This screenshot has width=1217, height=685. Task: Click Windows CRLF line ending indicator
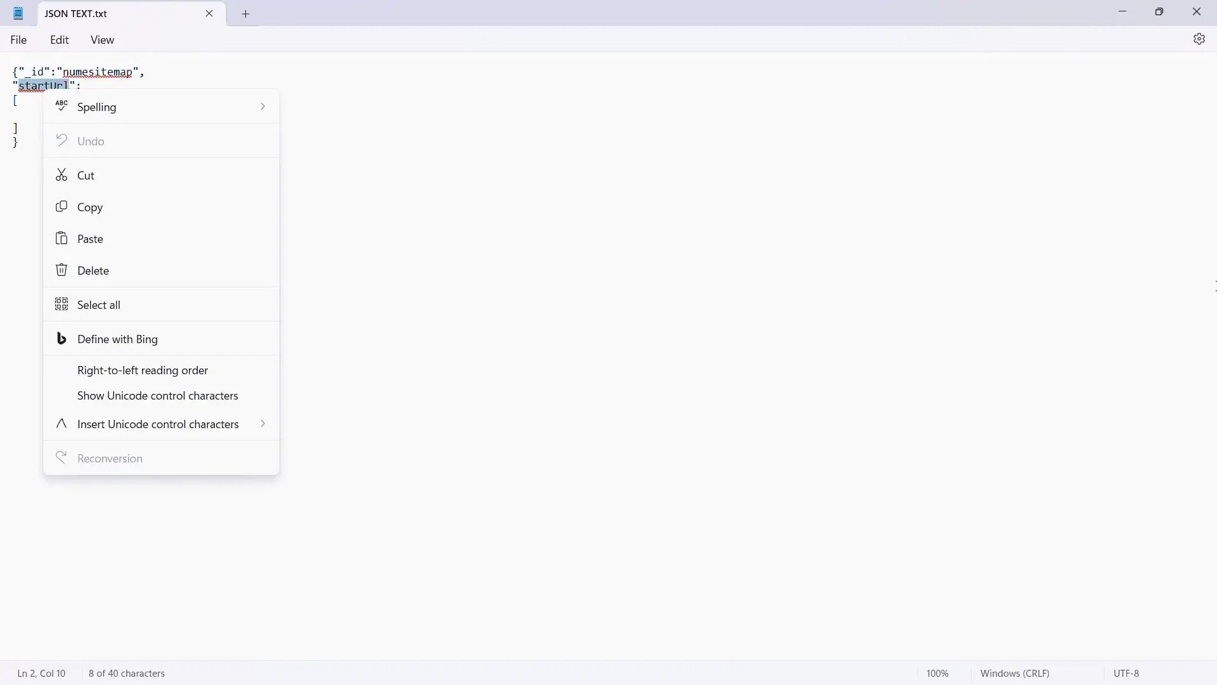pyautogui.click(x=1015, y=672)
